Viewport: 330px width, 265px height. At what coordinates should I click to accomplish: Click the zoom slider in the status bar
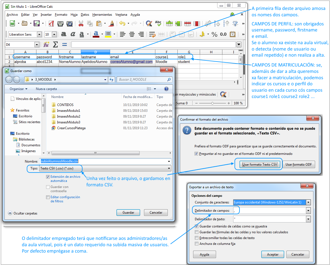click(212, 103)
